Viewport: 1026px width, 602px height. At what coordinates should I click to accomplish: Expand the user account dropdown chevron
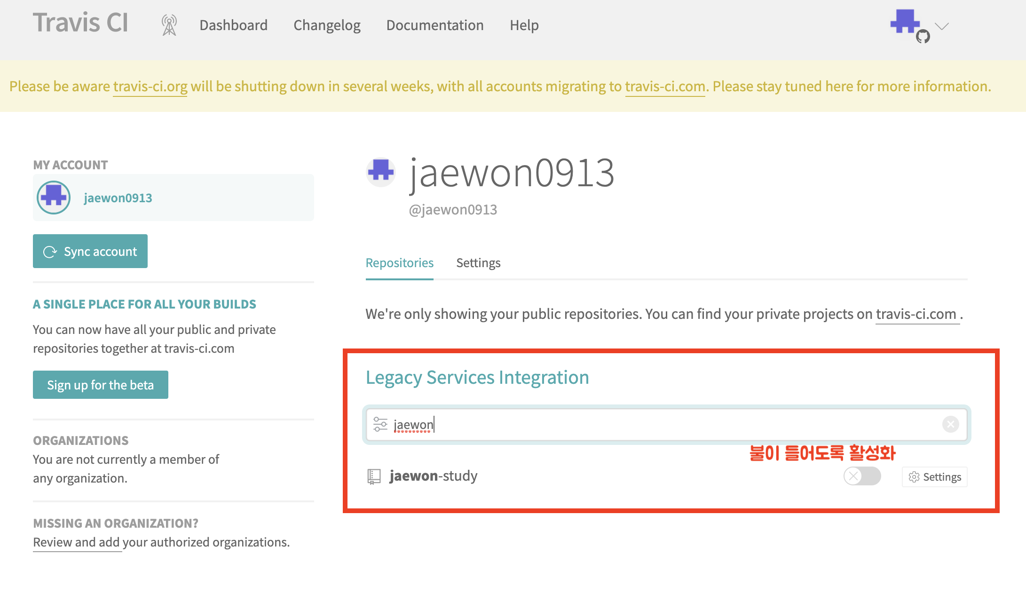pyautogui.click(x=942, y=26)
